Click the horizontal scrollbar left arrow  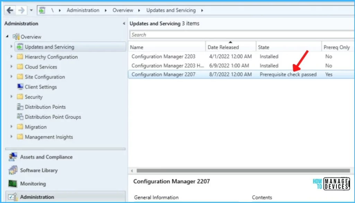(x=132, y=171)
